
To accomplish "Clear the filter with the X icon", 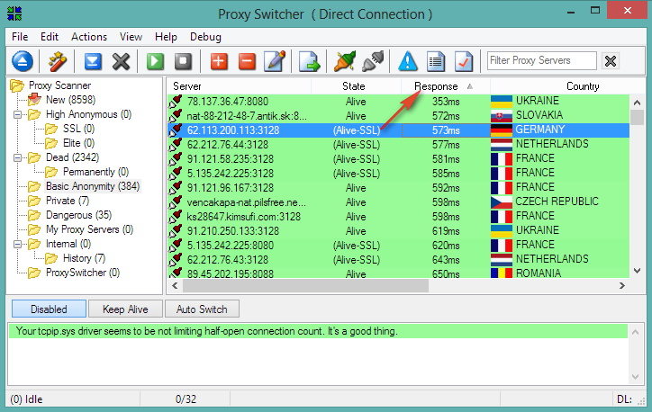I will tap(611, 61).
